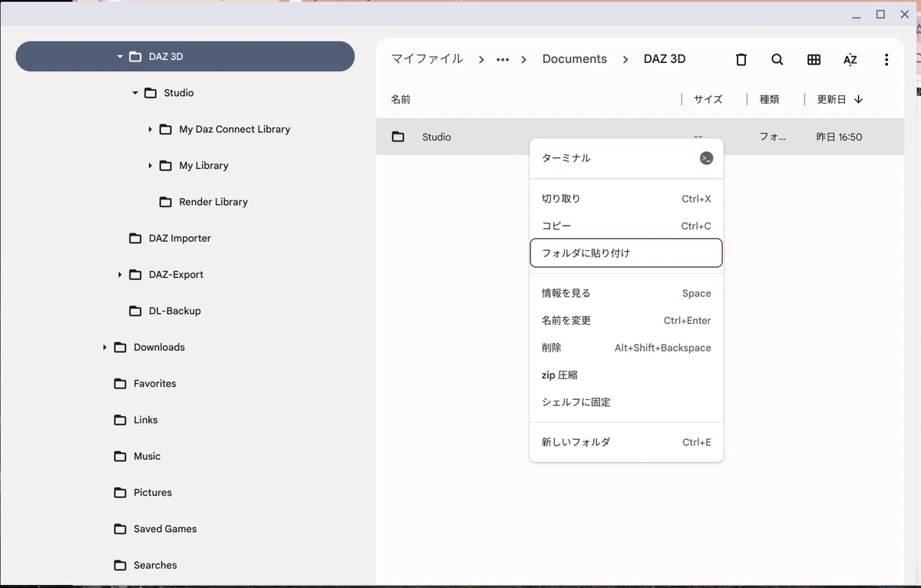Expand the breadcrumb ellipsis path
This screenshot has width=921, height=588.
click(503, 59)
